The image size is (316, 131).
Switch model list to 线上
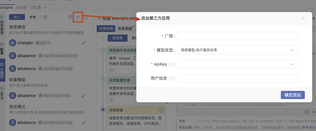click(x=17, y=17)
